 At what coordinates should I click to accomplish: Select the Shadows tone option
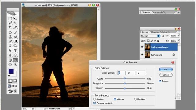(x=95, y=99)
